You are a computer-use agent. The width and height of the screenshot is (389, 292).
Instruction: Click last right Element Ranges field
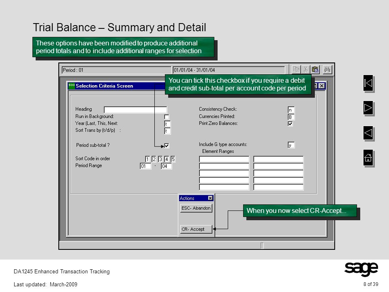278,187
